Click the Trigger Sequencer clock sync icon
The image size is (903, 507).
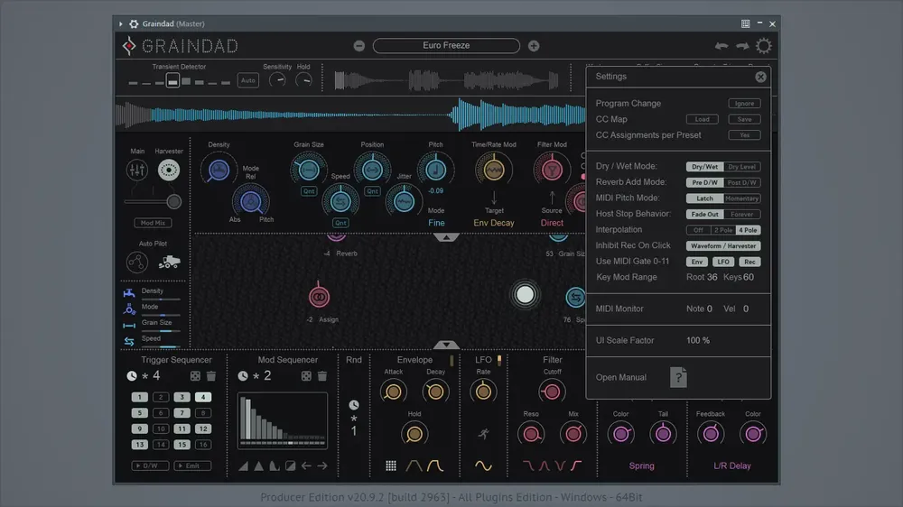coord(132,376)
